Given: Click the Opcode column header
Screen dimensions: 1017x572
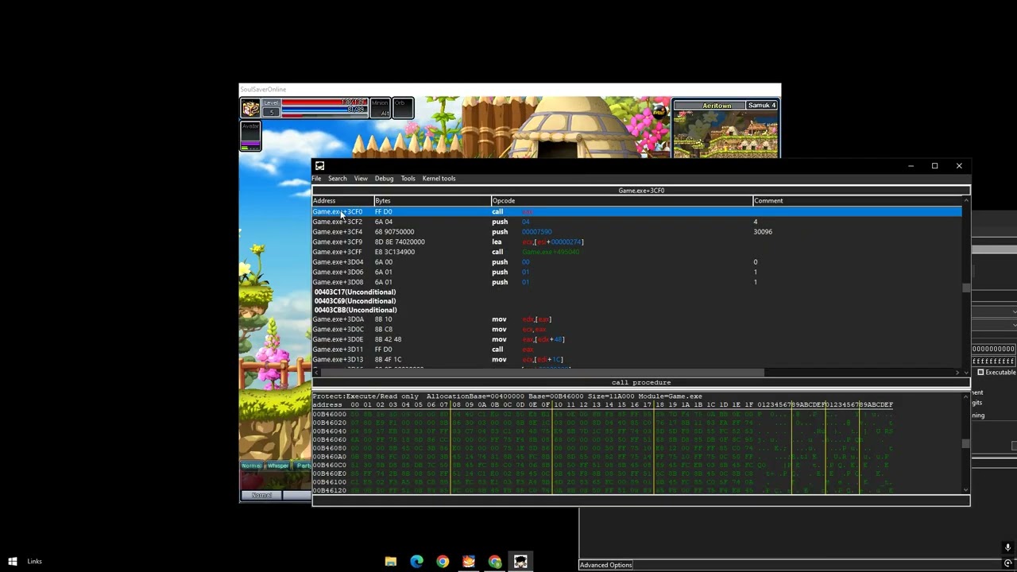Looking at the screenshot, I should pos(622,201).
